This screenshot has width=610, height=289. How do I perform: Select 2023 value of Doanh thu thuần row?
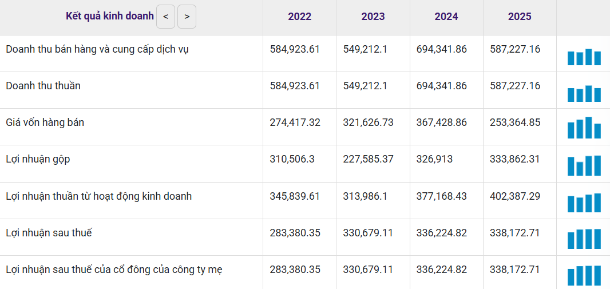coord(365,86)
